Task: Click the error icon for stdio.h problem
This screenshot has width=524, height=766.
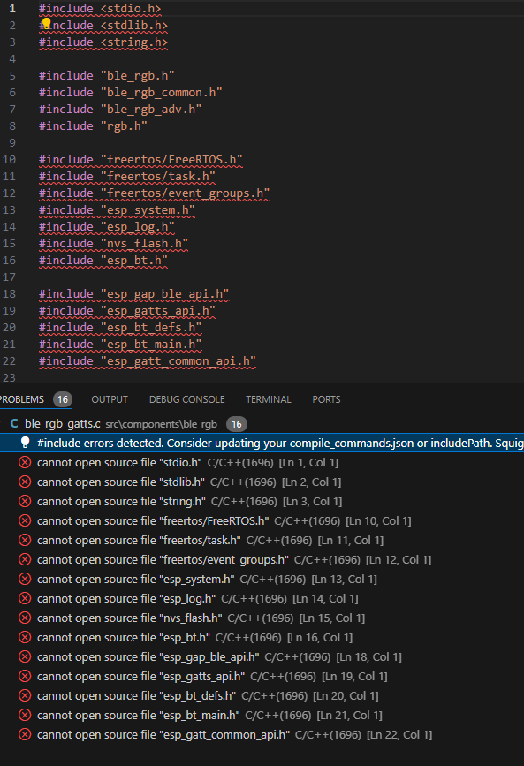Action: [x=25, y=462]
